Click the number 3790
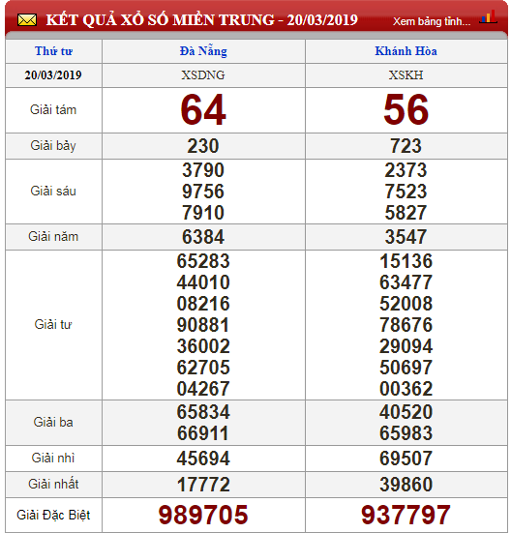 coord(203,170)
